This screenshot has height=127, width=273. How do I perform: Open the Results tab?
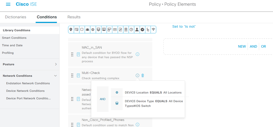pos(74,17)
